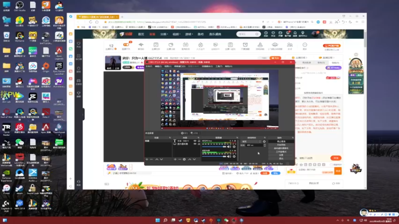Click Douyu logo in site header
This screenshot has width=399, height=224.
[126, 34]
